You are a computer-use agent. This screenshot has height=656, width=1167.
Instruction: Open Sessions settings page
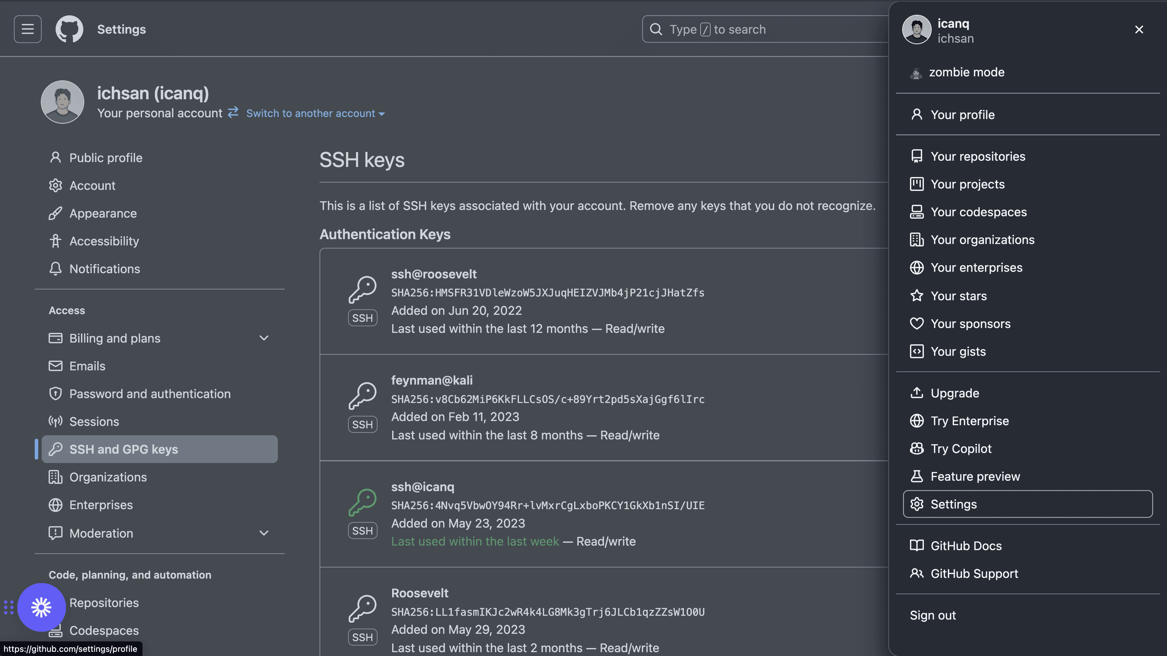coord(94,421)
